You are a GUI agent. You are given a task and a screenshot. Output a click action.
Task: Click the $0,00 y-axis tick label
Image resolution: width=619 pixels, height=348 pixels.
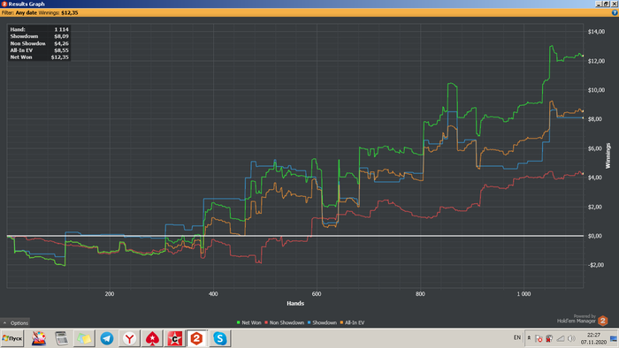(595, 236)
